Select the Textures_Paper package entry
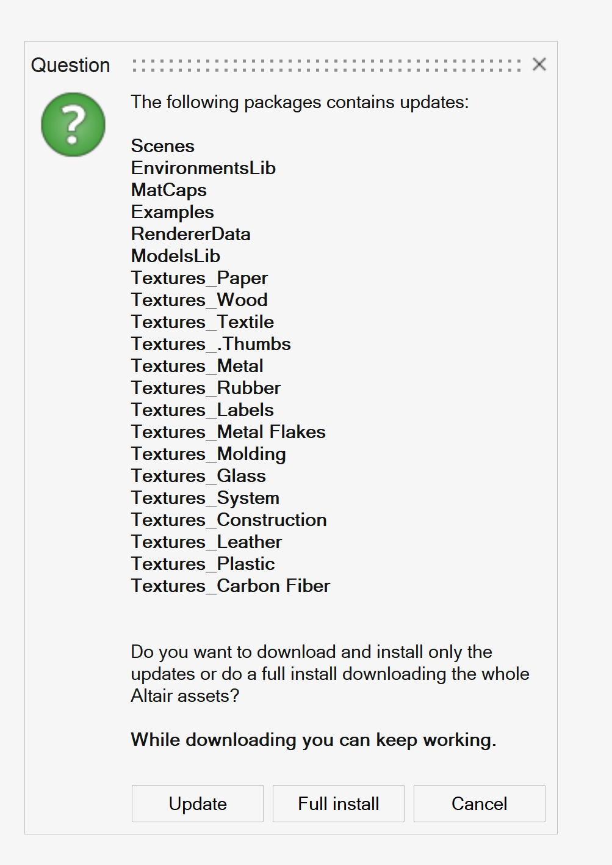The width and height of the screenshot is (612, 865). tap(200, 278)
